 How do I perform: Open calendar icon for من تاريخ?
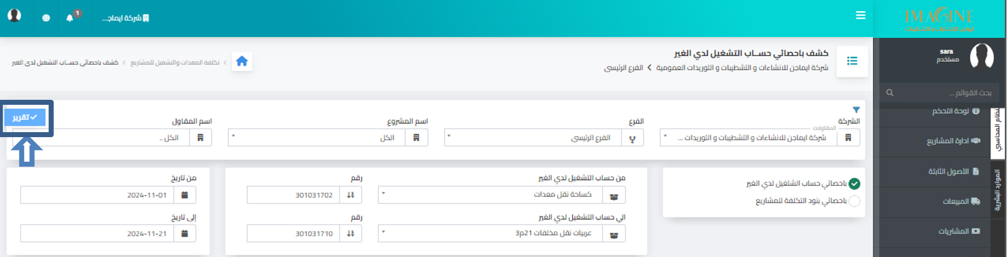(185, 195)
